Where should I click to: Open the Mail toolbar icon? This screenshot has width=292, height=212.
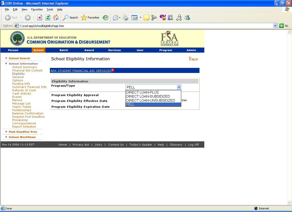click(x=116, y=18)
